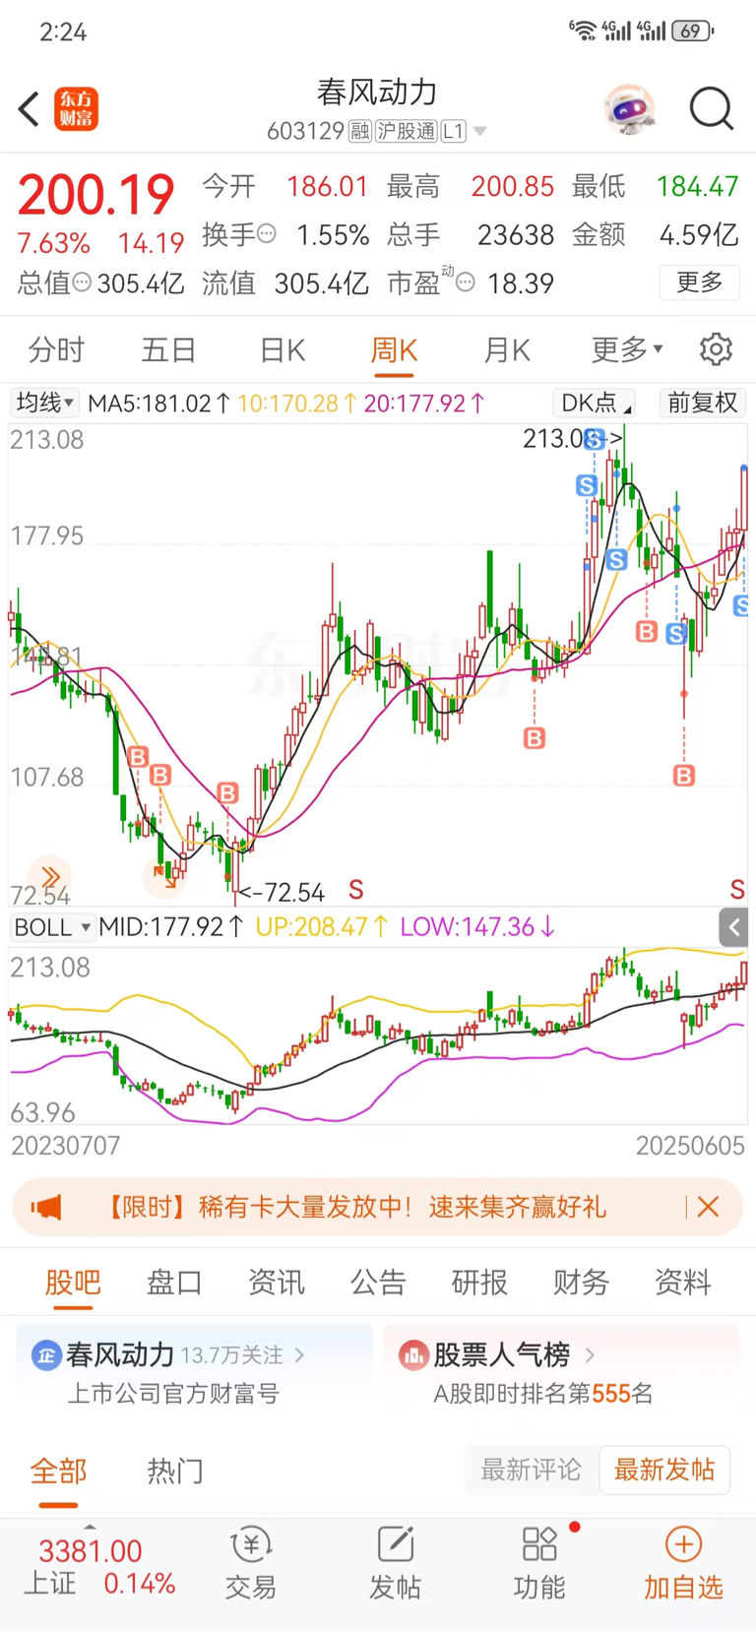The height and width of the screenshot is (1632, 756).
Task: Tap the megaphone icon on banner
Action: [46, 1207]
